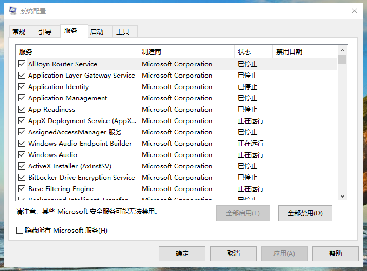Sort by 状态 column header

pos(253,52)
